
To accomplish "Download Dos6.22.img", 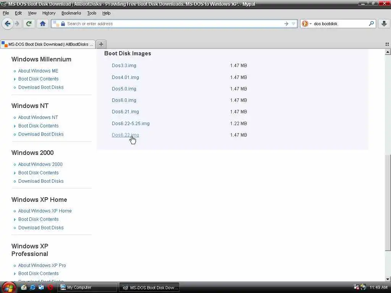I will (x=125, y=135).
